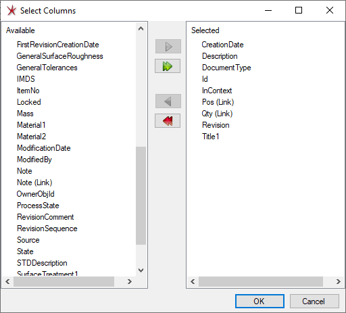Select RevisionSequence in Available list
This screenshot has width=346, height=313.
pyautogui.click(x=47, y=228)
